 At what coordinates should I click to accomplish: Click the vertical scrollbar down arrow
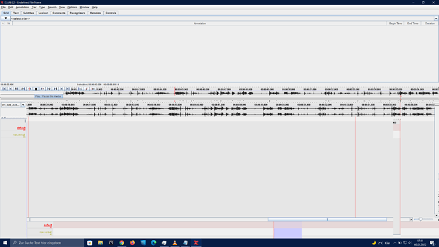pos(436,215)
